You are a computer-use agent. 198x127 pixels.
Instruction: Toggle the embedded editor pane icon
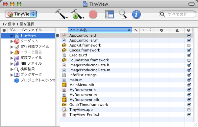(110, 14)
